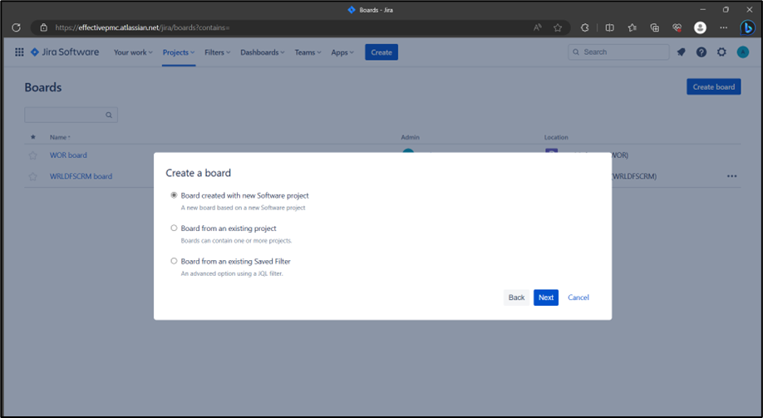Click the Admin column header
763x418 pixels.
[411, 137]
